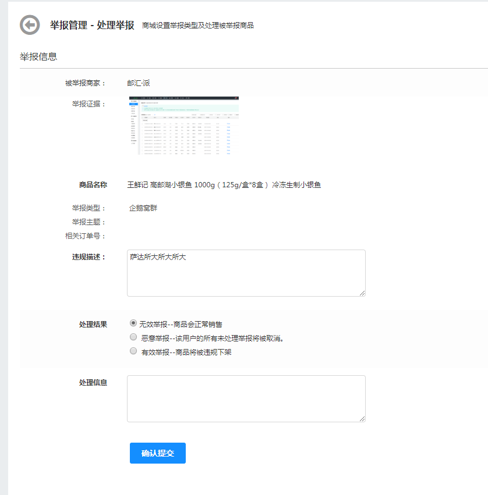Click the back arrow icon
Image resolution: width=488 pixels, height=495 pixels.
click(30, 25)
